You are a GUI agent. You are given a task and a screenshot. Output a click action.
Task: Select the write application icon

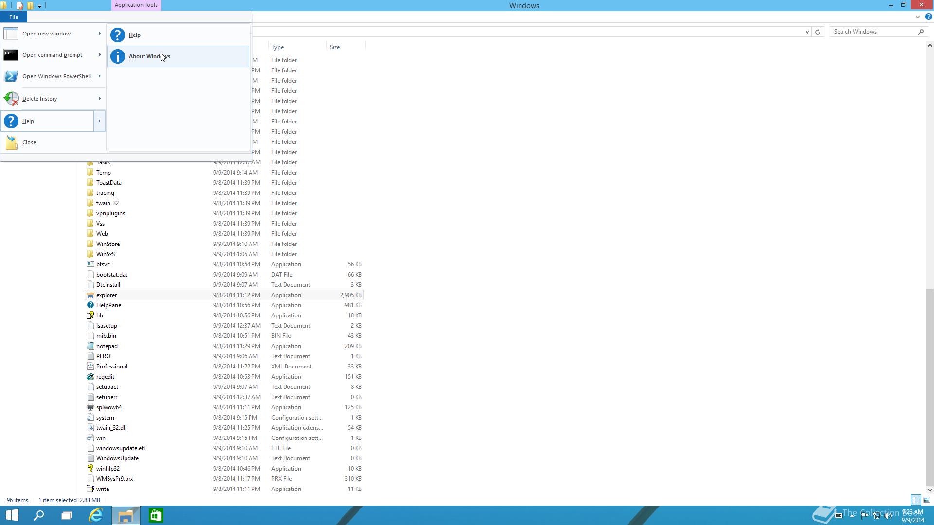[x=90, y=489]
